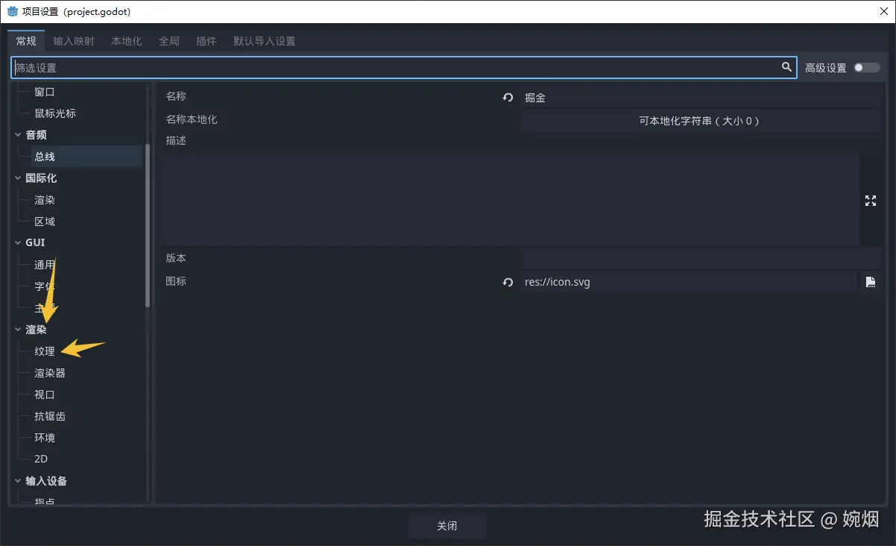Collapse the 输入设备 category
Screen dimensions: 896x546
18,481
